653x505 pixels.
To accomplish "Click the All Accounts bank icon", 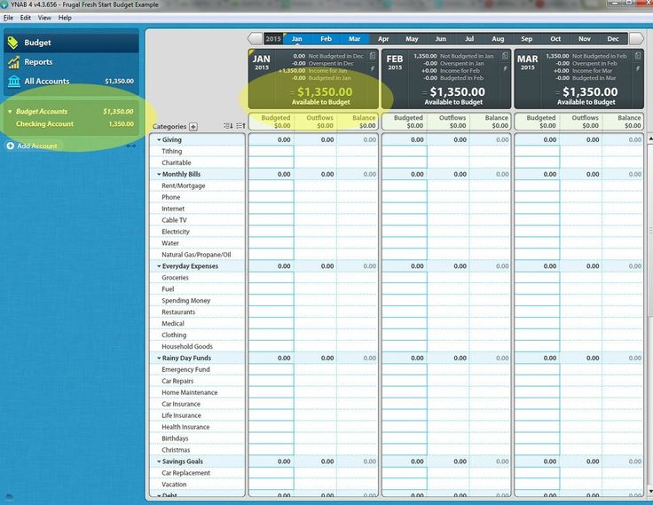I will (x=13, y=81).
